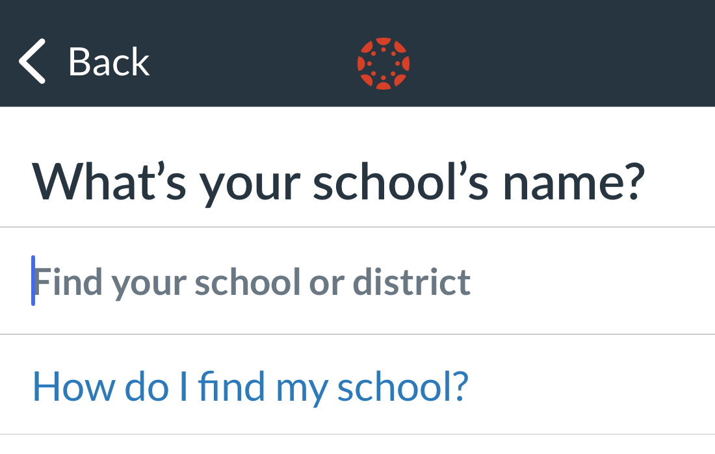This screenshot has height=454, width=715.
Task: Hit the angle bracket next to Back
Action: click(31, 61)
